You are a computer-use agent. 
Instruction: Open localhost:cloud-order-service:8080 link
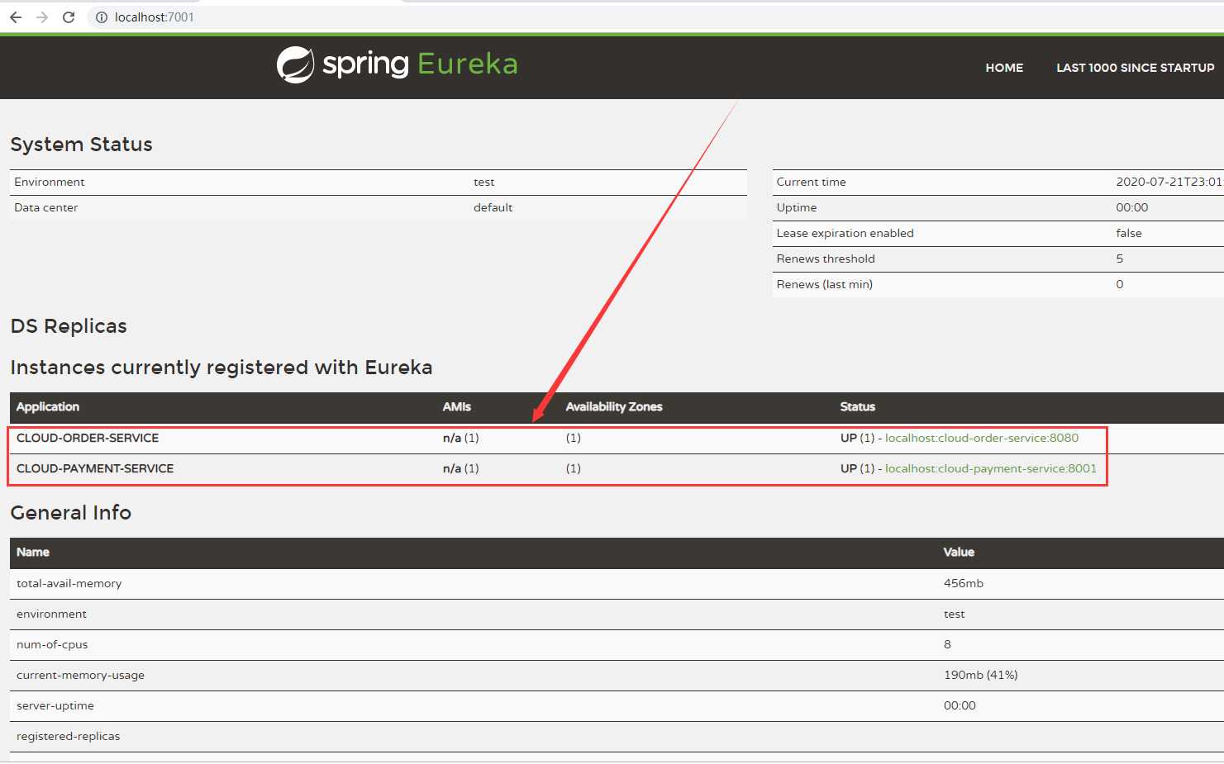pyautogui.click(x=982, y=438)
